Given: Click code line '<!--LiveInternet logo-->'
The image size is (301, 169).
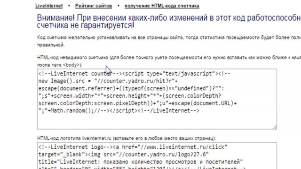Looking at the screenshot, I should coord(76,147).
